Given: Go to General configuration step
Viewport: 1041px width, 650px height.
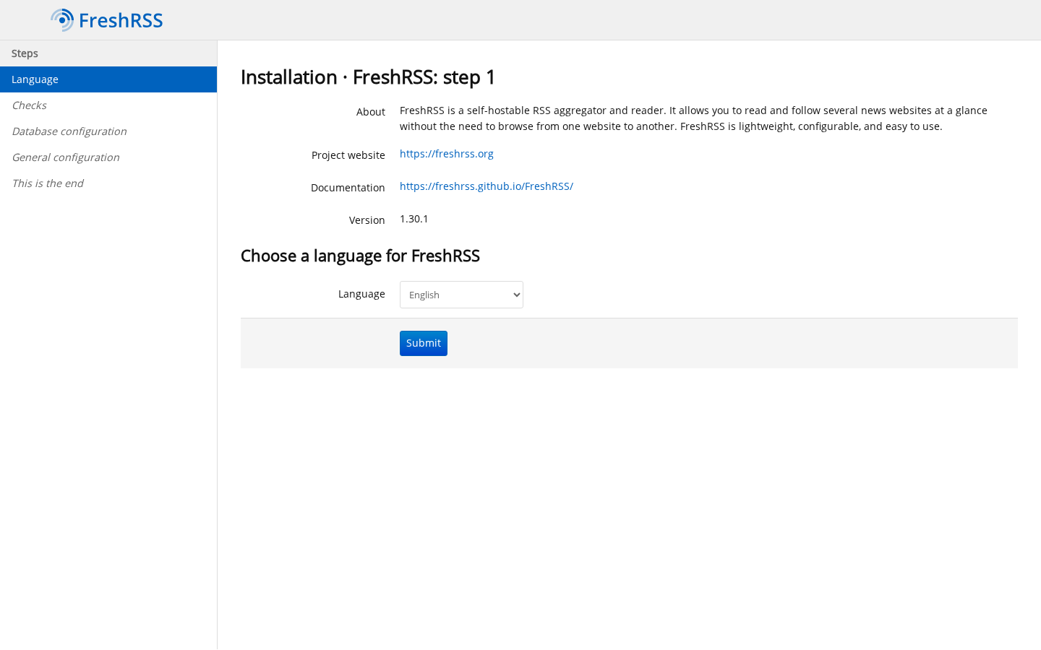Looking at the screenshot, I should (108, 157).
